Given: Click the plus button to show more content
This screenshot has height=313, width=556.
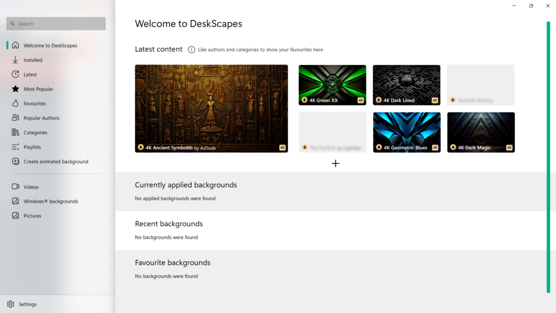Looking at the screenshot, I should [x=336, y=163].
